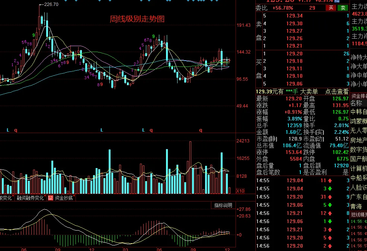Image resolution: width=367 pixels, height=251 pixels.
Task: Click the 226.70 peak price label
Action: (x=51, y=4)
